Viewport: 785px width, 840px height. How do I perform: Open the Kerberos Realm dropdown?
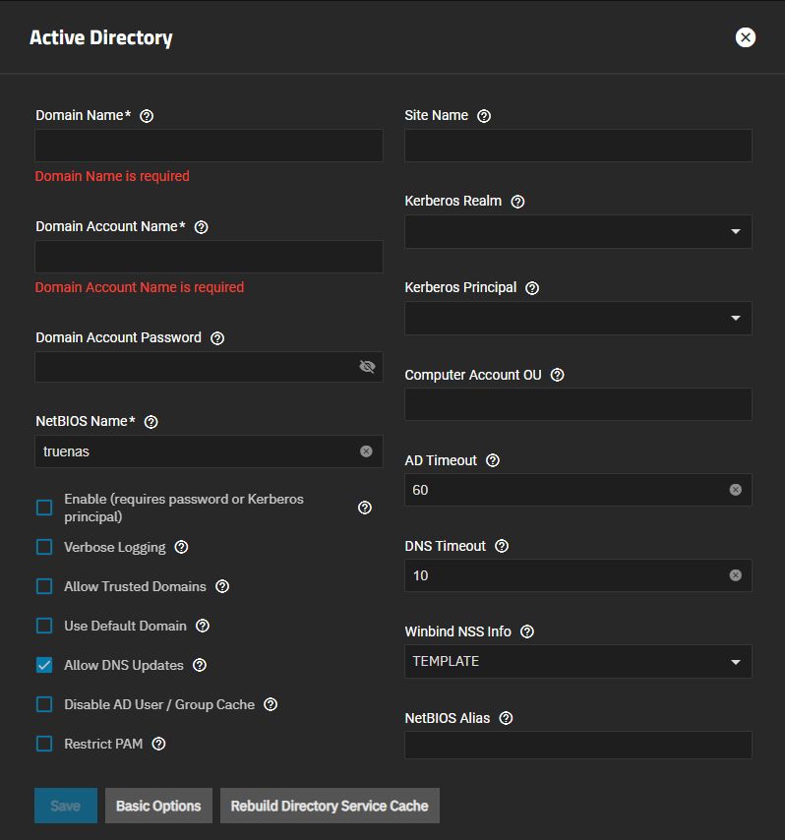578,232
